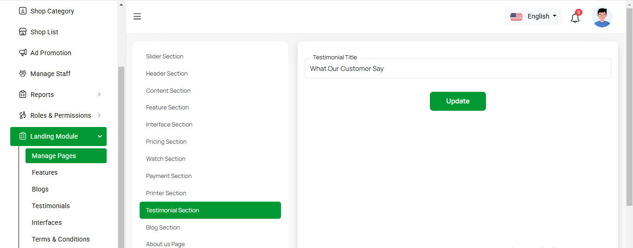
Task: Open the notifications bell
Action: (x=575, y=18)
